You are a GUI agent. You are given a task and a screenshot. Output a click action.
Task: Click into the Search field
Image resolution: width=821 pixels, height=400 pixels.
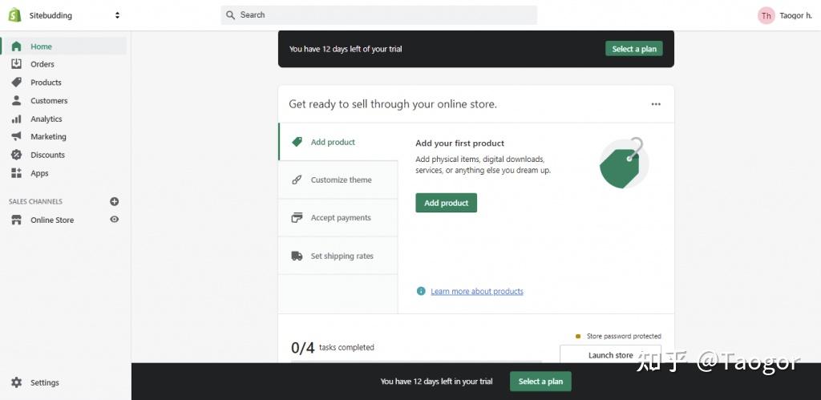click(385, 14)
